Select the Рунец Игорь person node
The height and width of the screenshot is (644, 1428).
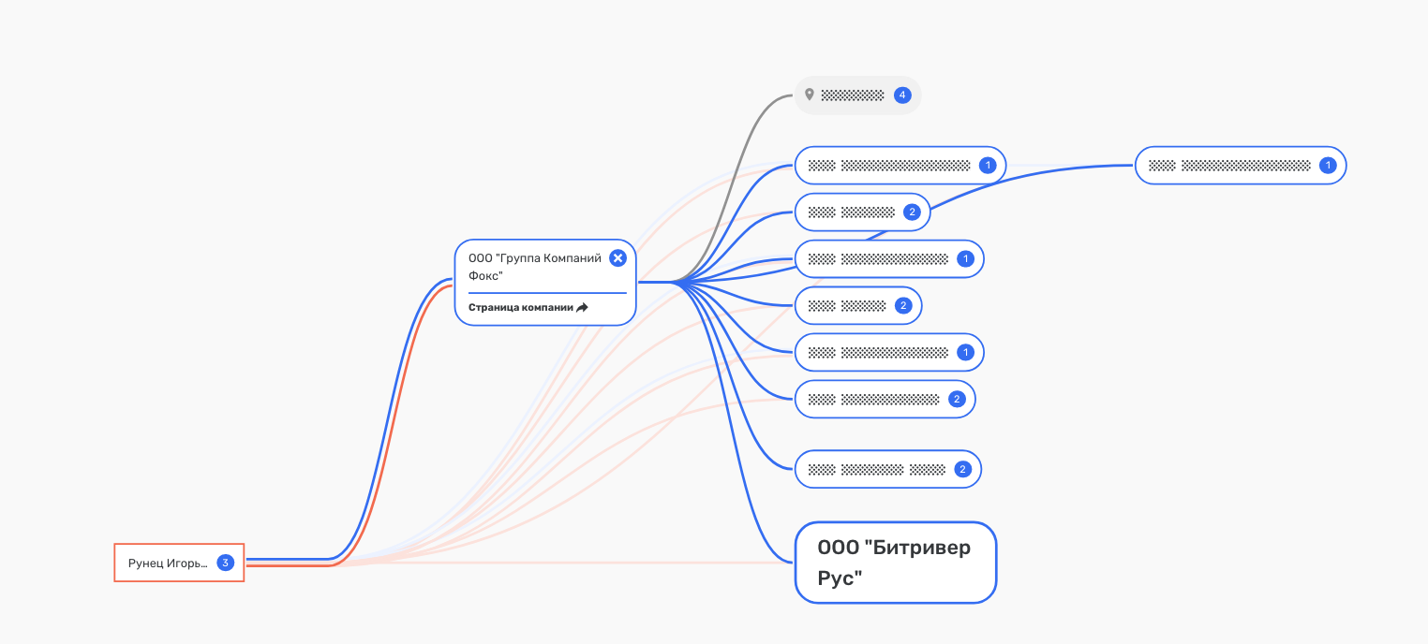[167, 563]
